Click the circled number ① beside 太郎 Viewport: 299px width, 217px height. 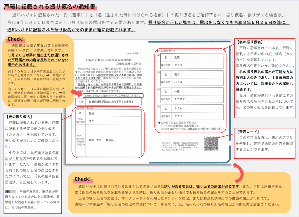click(159, 55)
